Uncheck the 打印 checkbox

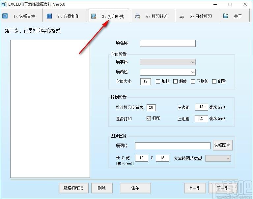pyautogui.click(x=149, y=118)
